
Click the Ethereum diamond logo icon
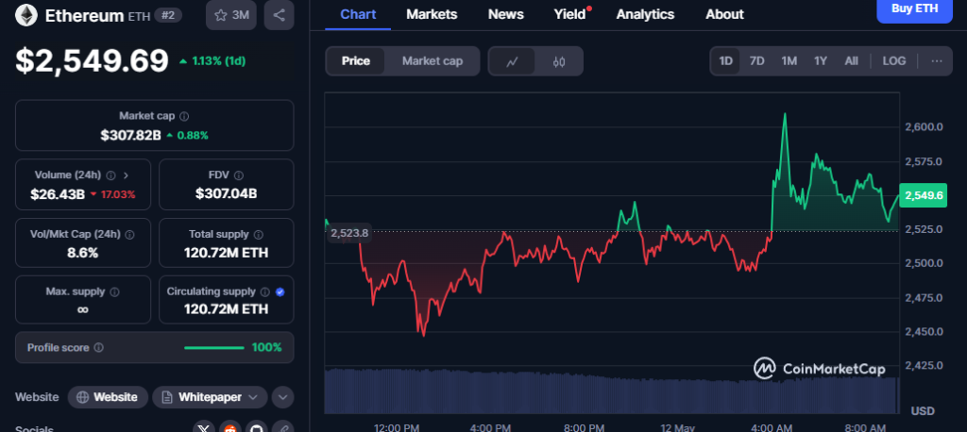[x=25, y=15]
